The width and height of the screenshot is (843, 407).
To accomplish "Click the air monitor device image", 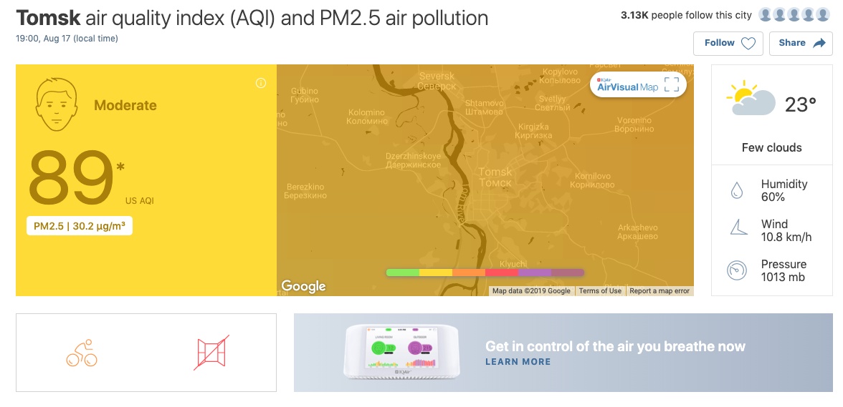I will coord(401,352).
